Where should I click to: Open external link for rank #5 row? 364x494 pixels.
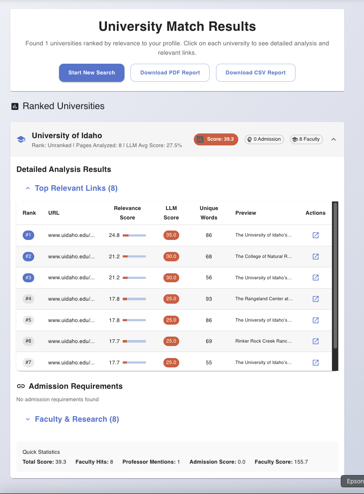point(316,320)
